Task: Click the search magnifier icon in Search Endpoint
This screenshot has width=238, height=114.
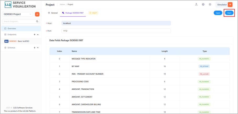Action: (37, 22)
